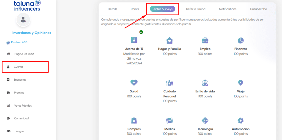The height and width of the screenshot is (140, 282).
Task: Go to the Refer a Friend tab
Action: [196, 9]
